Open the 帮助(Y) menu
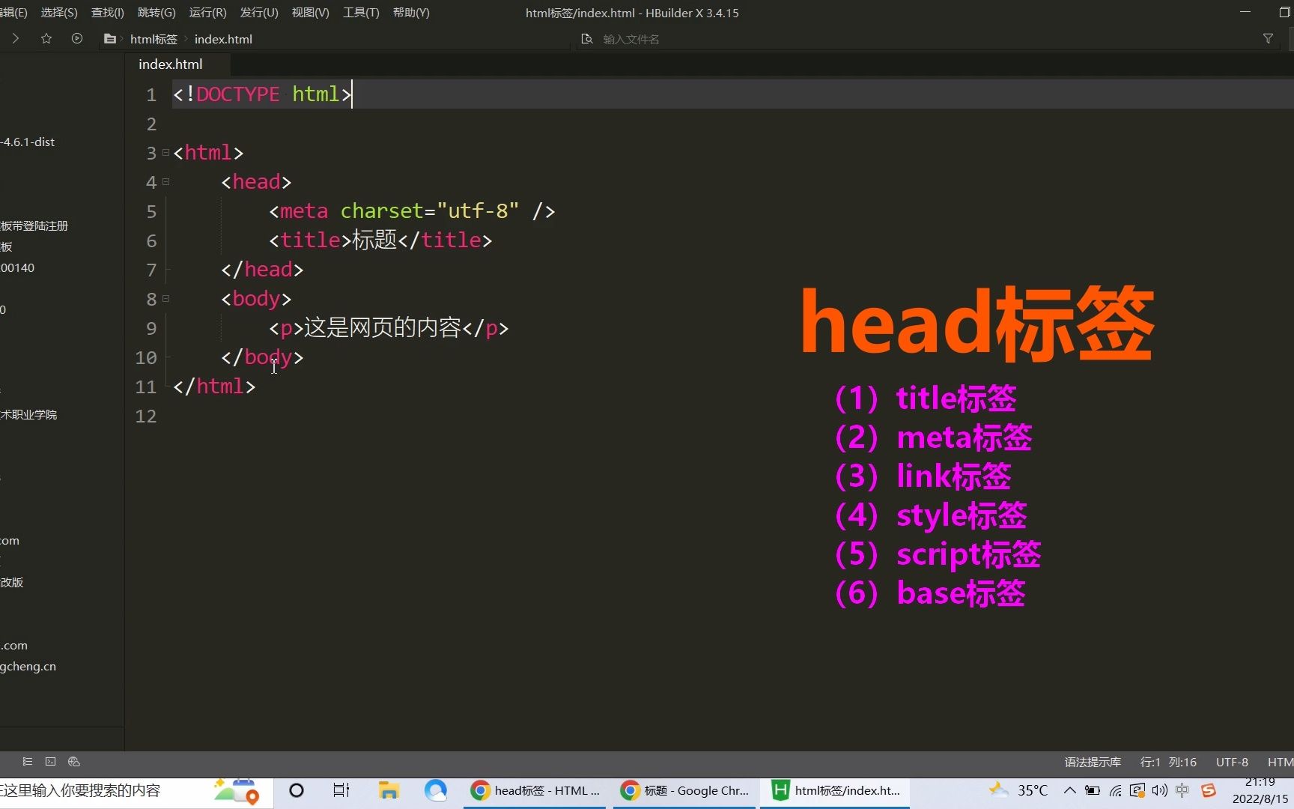Screen dimensions: 1294x809 [411, 13]
